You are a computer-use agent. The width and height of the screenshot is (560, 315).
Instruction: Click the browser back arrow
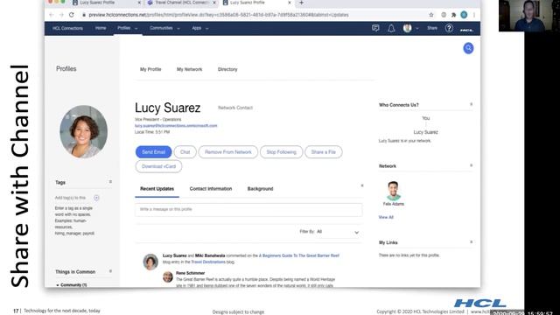[x=52, y=15]
